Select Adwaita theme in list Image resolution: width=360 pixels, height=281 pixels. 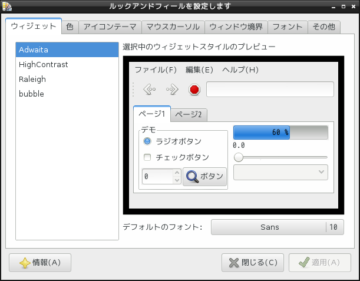(67, 50)
